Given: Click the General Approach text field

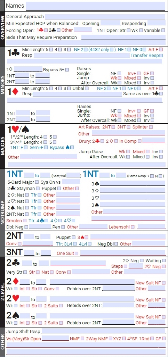Looking at the screenshot, I should pos(105,17).
